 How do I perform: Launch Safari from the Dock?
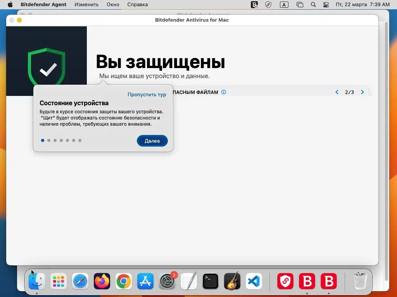(80, 281)
